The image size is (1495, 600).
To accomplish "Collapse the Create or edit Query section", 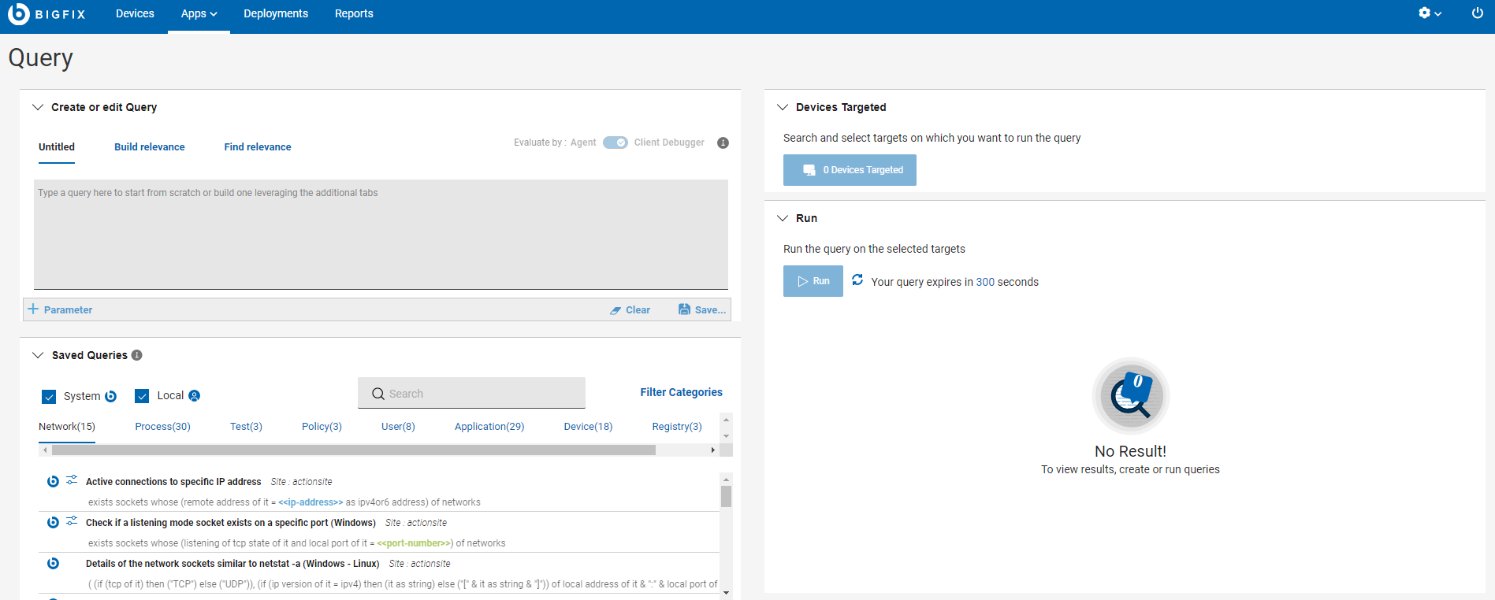I will (x=38, y=107).
